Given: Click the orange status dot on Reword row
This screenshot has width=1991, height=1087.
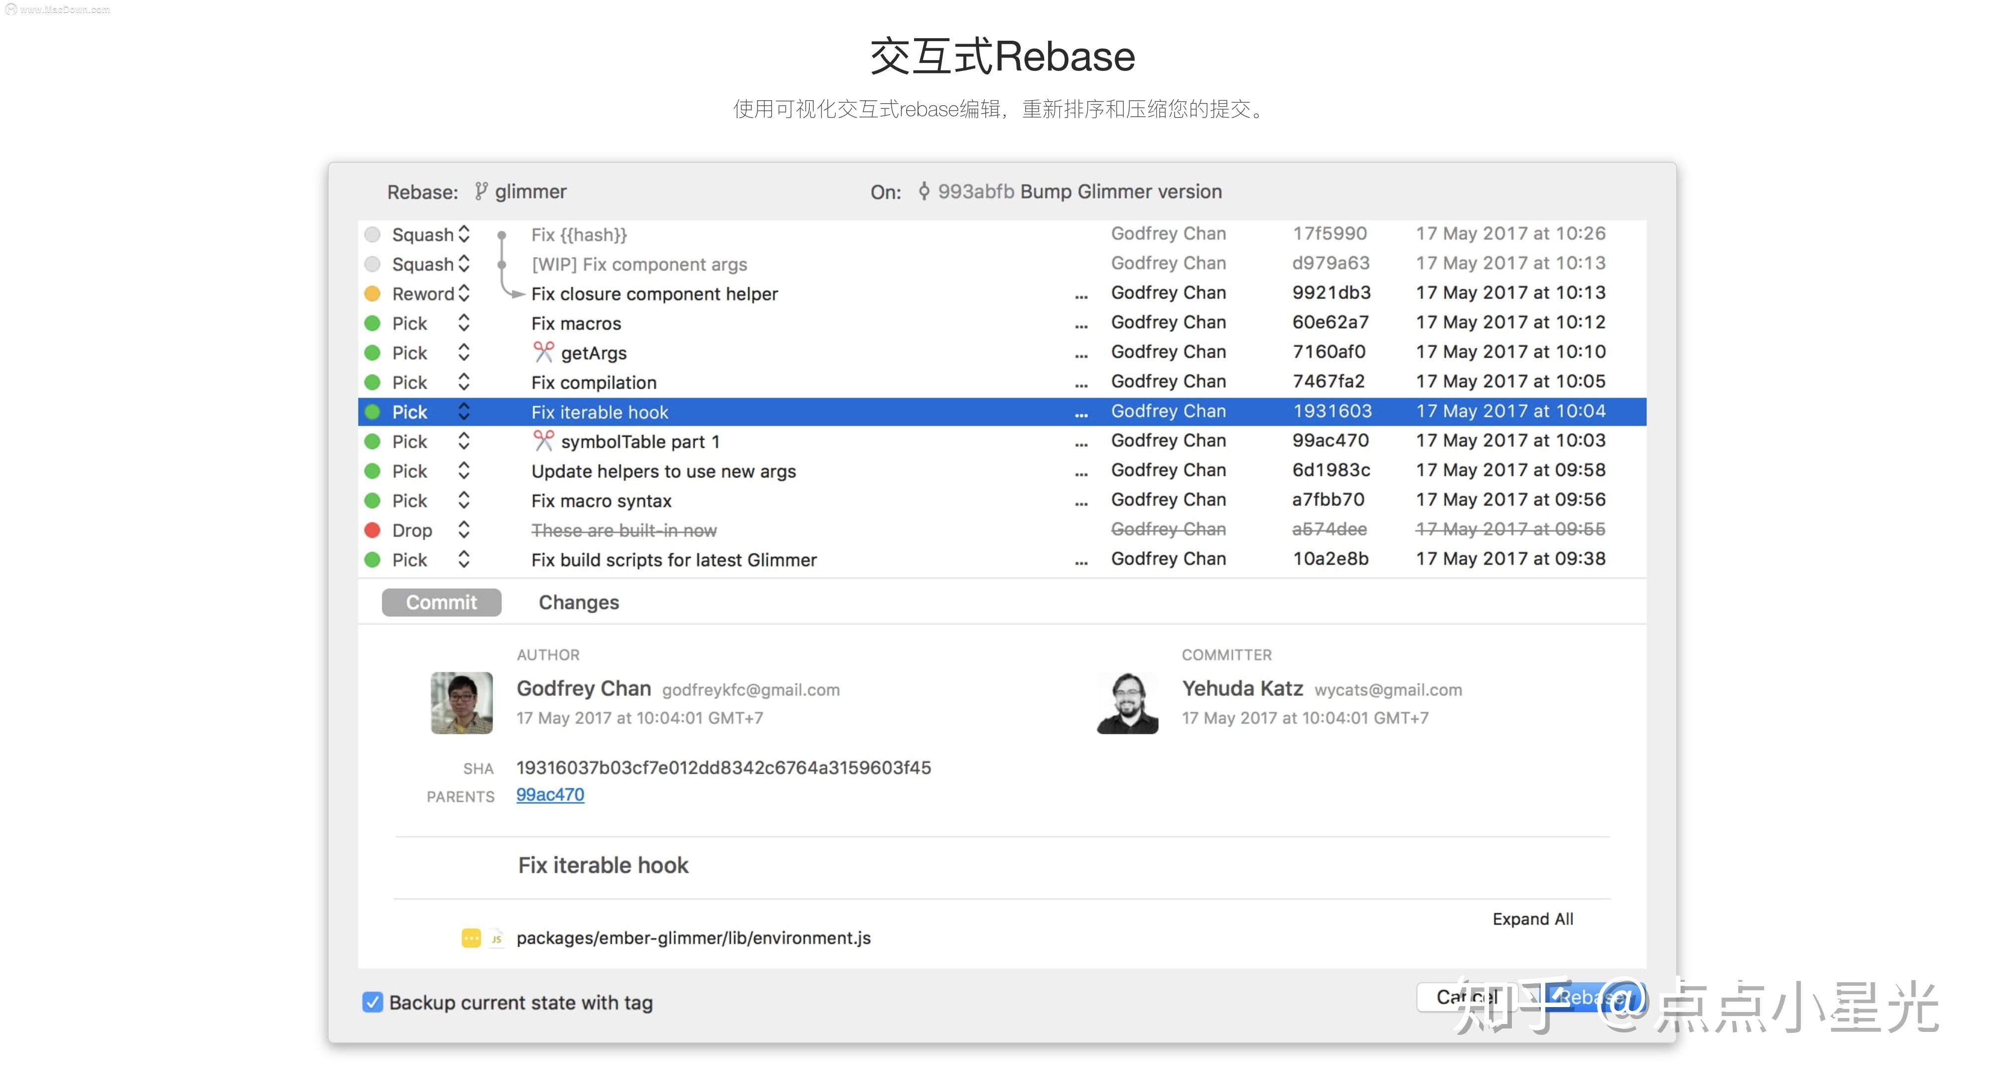Looking at the screenshot, I should coord(372,293).
